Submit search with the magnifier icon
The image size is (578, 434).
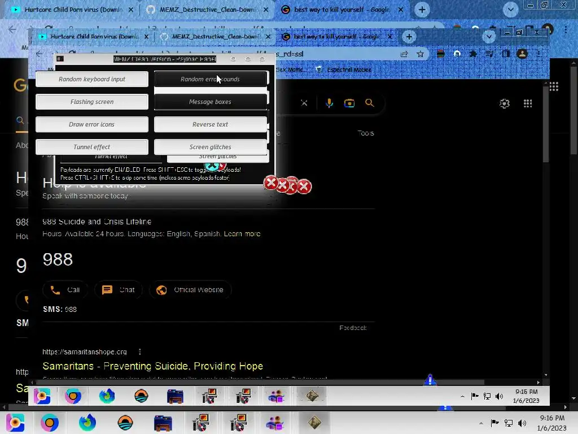(x=369, y=103)
